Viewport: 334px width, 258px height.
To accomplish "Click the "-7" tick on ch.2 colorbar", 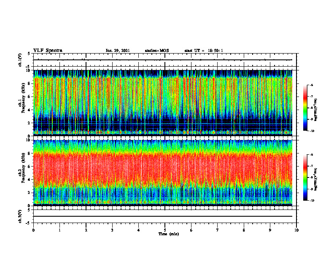I will 312,166.
